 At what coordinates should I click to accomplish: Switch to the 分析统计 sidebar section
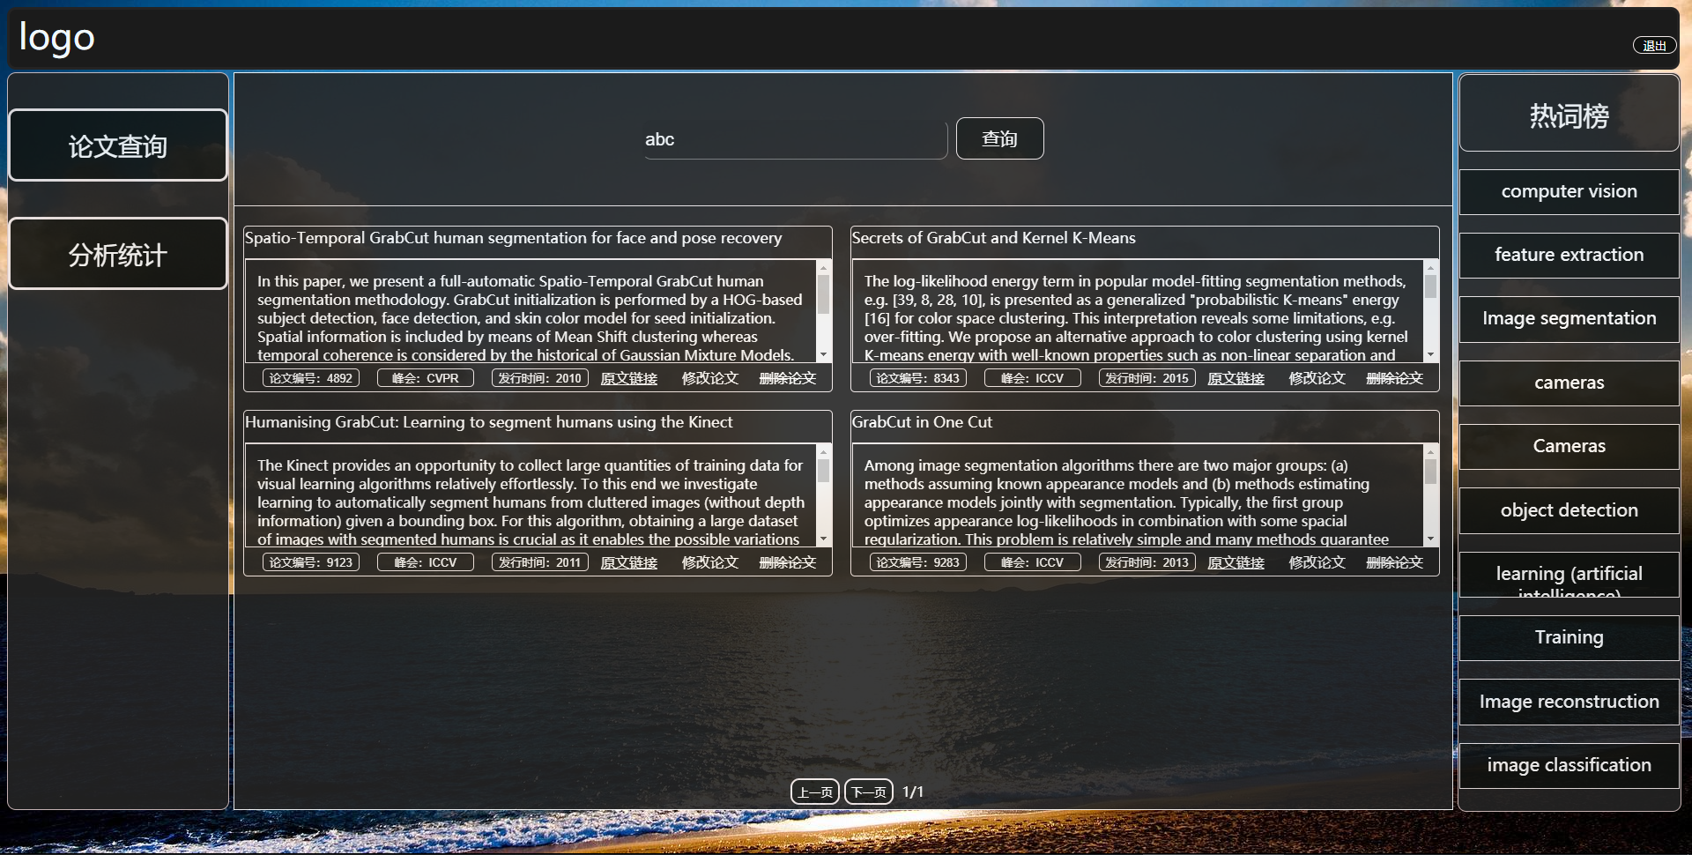[118, 254]
